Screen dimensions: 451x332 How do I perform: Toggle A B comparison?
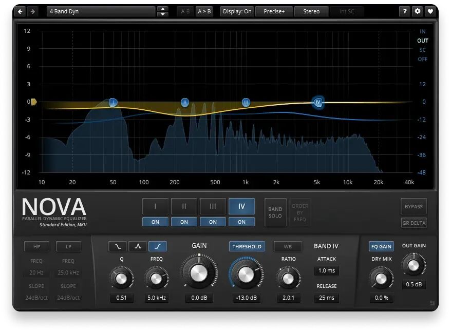tap(185, 11)
